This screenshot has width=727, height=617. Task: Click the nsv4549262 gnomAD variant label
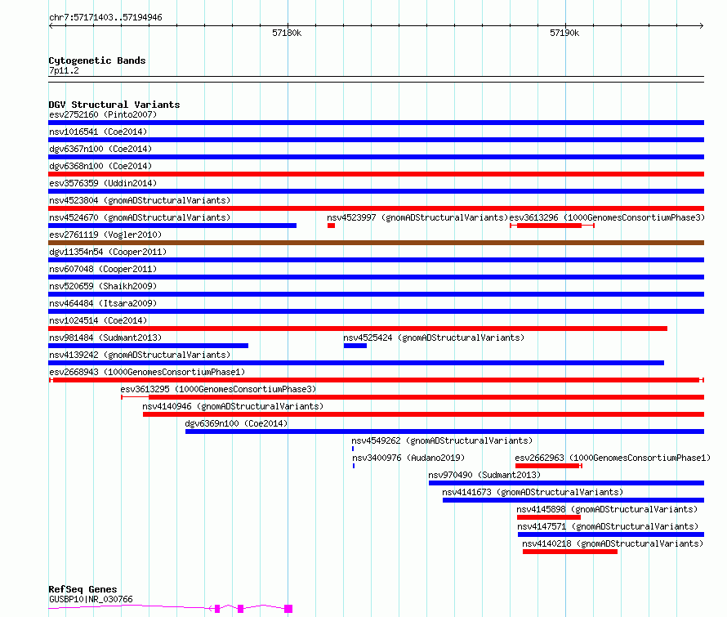point(442,440)
